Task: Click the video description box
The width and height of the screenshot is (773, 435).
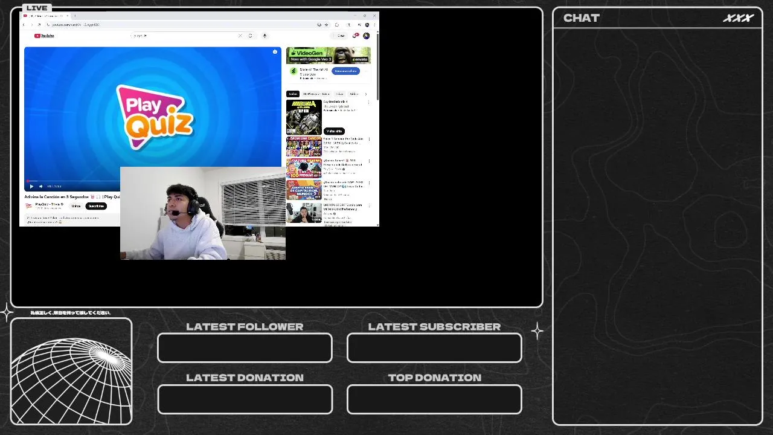Action: pyautogui.click(x=72, y=220)
